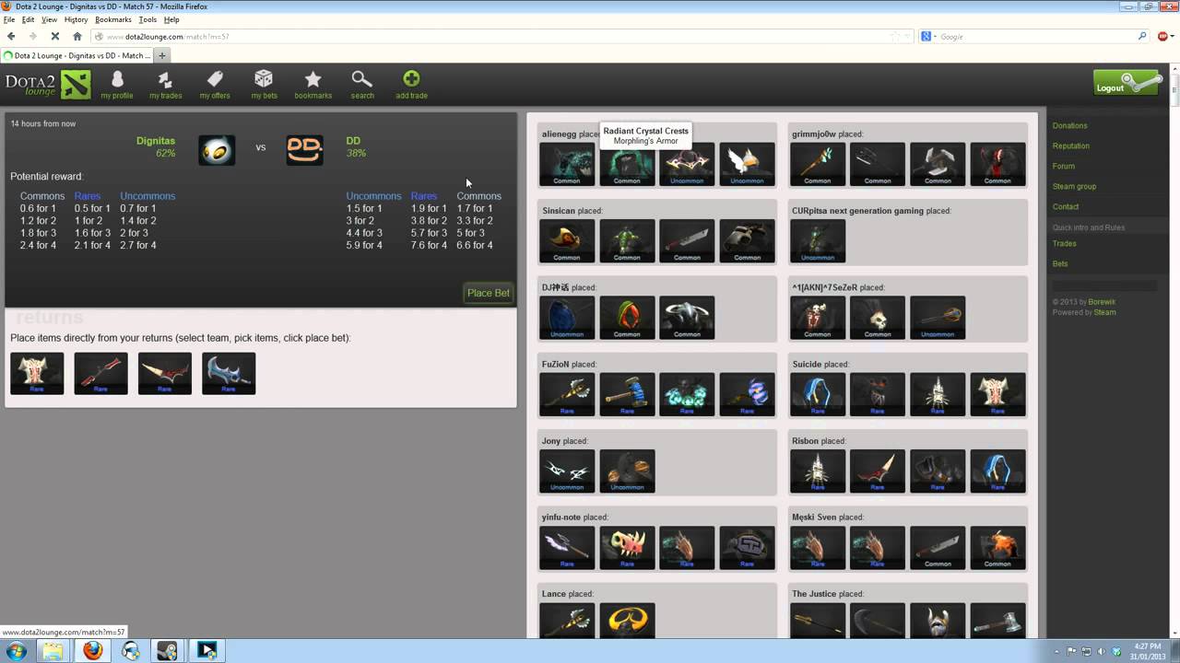
Task: Open the Contact link
Action: pyautogui.click(x=1066, y=206)
